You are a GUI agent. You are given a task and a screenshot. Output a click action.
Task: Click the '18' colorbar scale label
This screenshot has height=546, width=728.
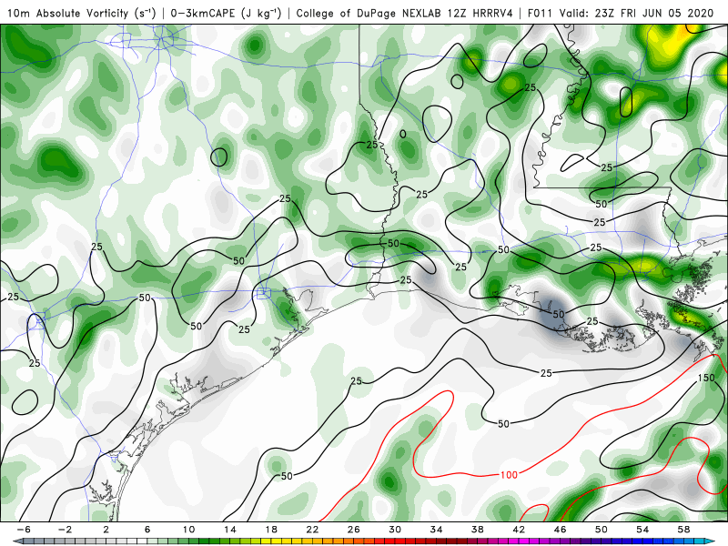pos(271,530)
